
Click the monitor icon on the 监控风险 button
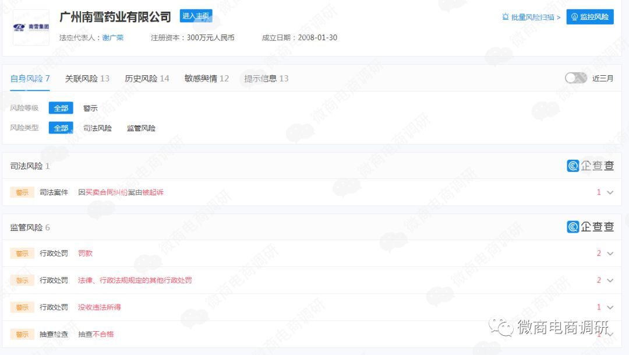click(x=575, y=17)
